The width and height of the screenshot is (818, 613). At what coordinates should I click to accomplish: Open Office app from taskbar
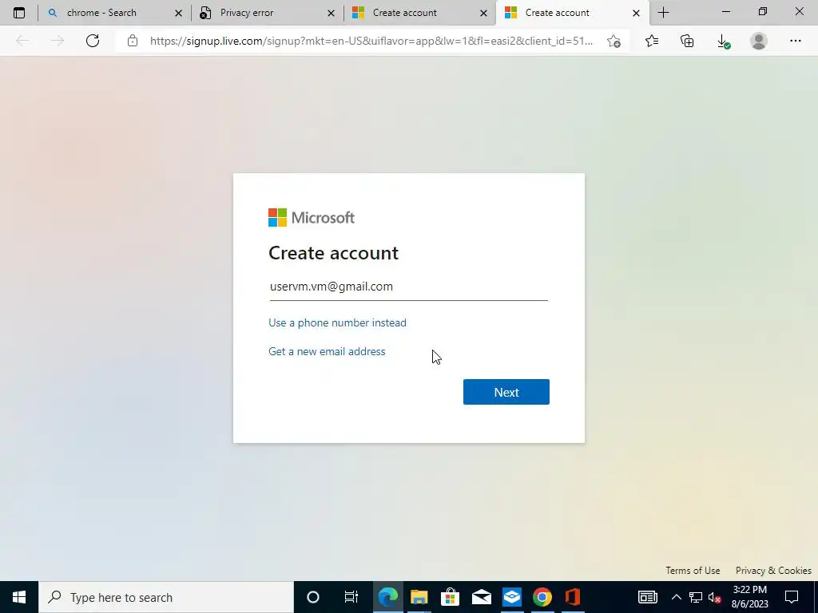tap(573, 597)
